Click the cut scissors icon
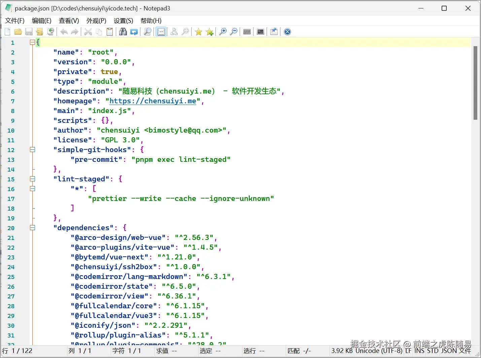The image size is (481, 358). click(88, 32)
